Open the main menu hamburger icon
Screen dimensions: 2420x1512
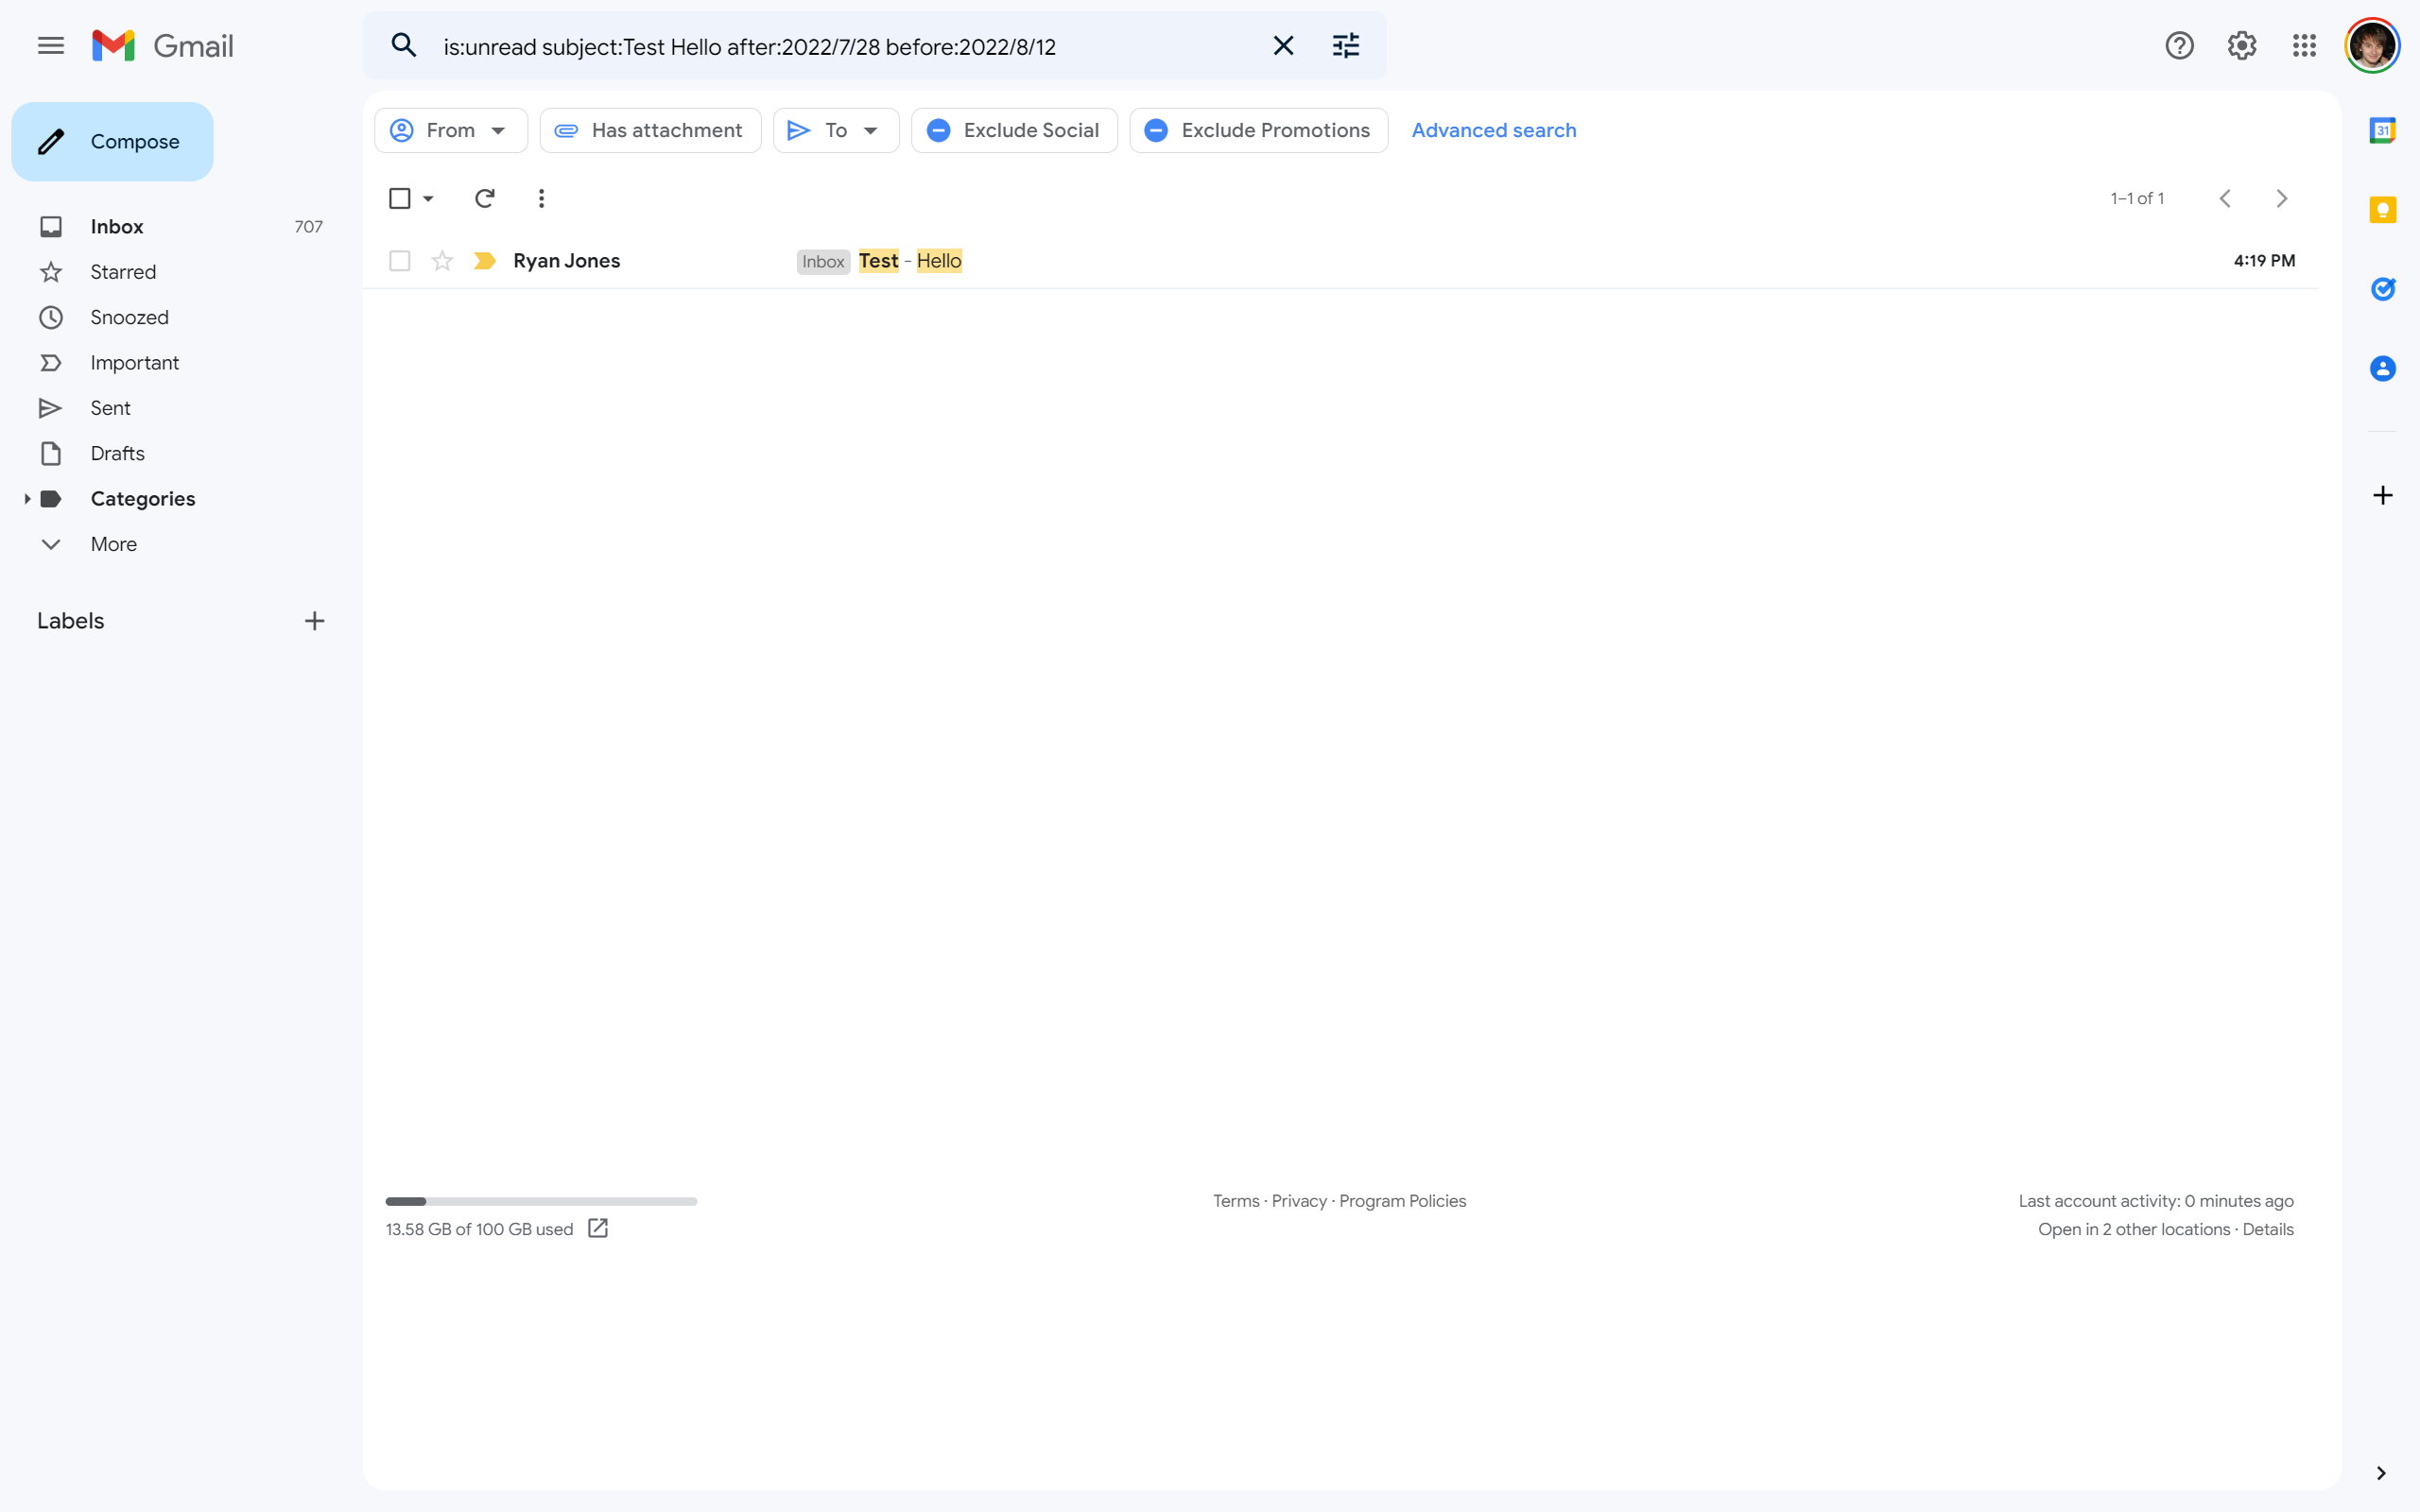click(x=51, y=46)
